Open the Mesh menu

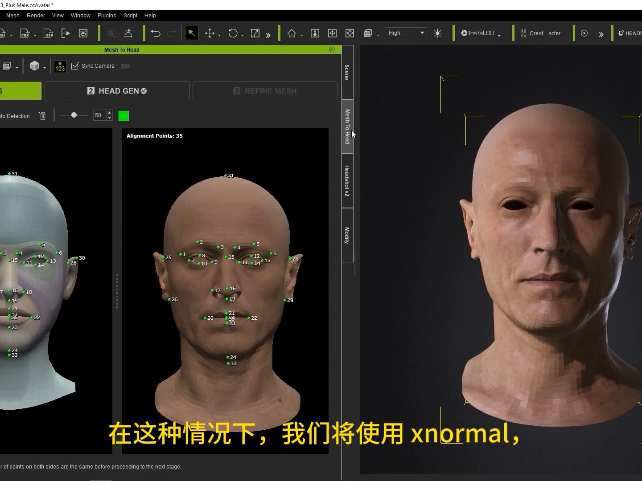pyautogui.click(x=12, y=16)
